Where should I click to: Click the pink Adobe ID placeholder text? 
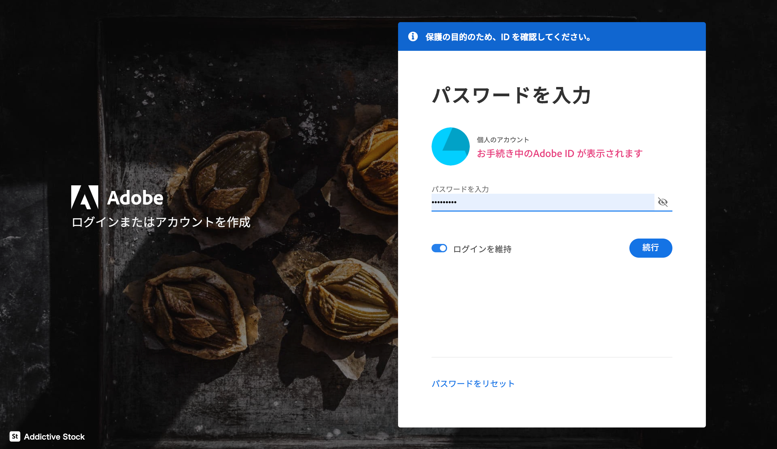pos(560,153)
